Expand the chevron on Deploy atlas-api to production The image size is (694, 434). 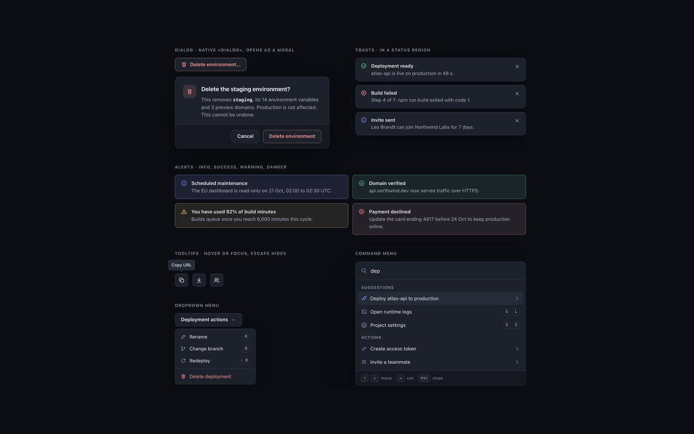click(517, 299)
